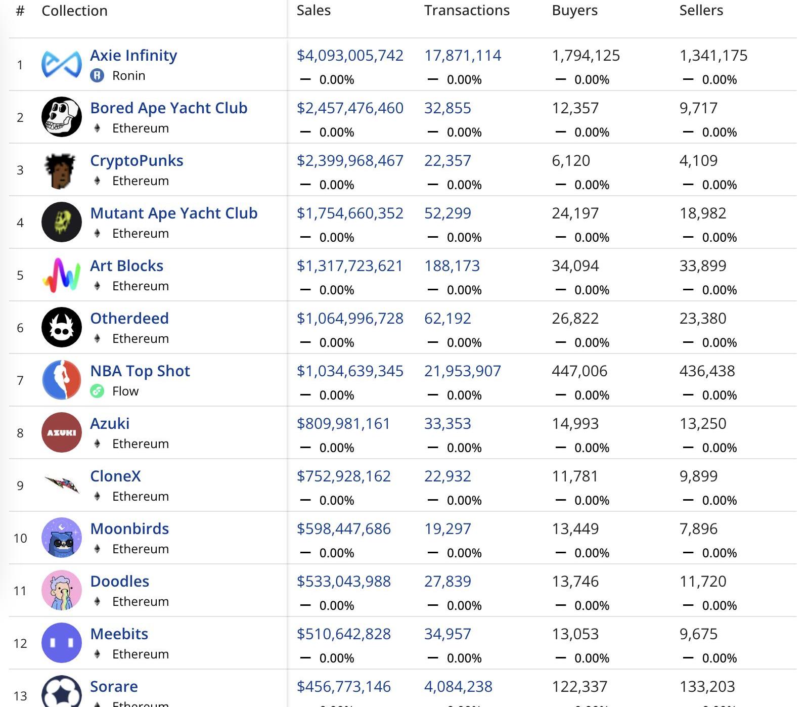Click the Moonbirds owl avatar icon
807x707 pixels.
pos(61,538)
